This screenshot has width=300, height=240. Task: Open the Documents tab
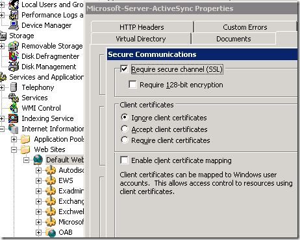click(x=234, y=39)
